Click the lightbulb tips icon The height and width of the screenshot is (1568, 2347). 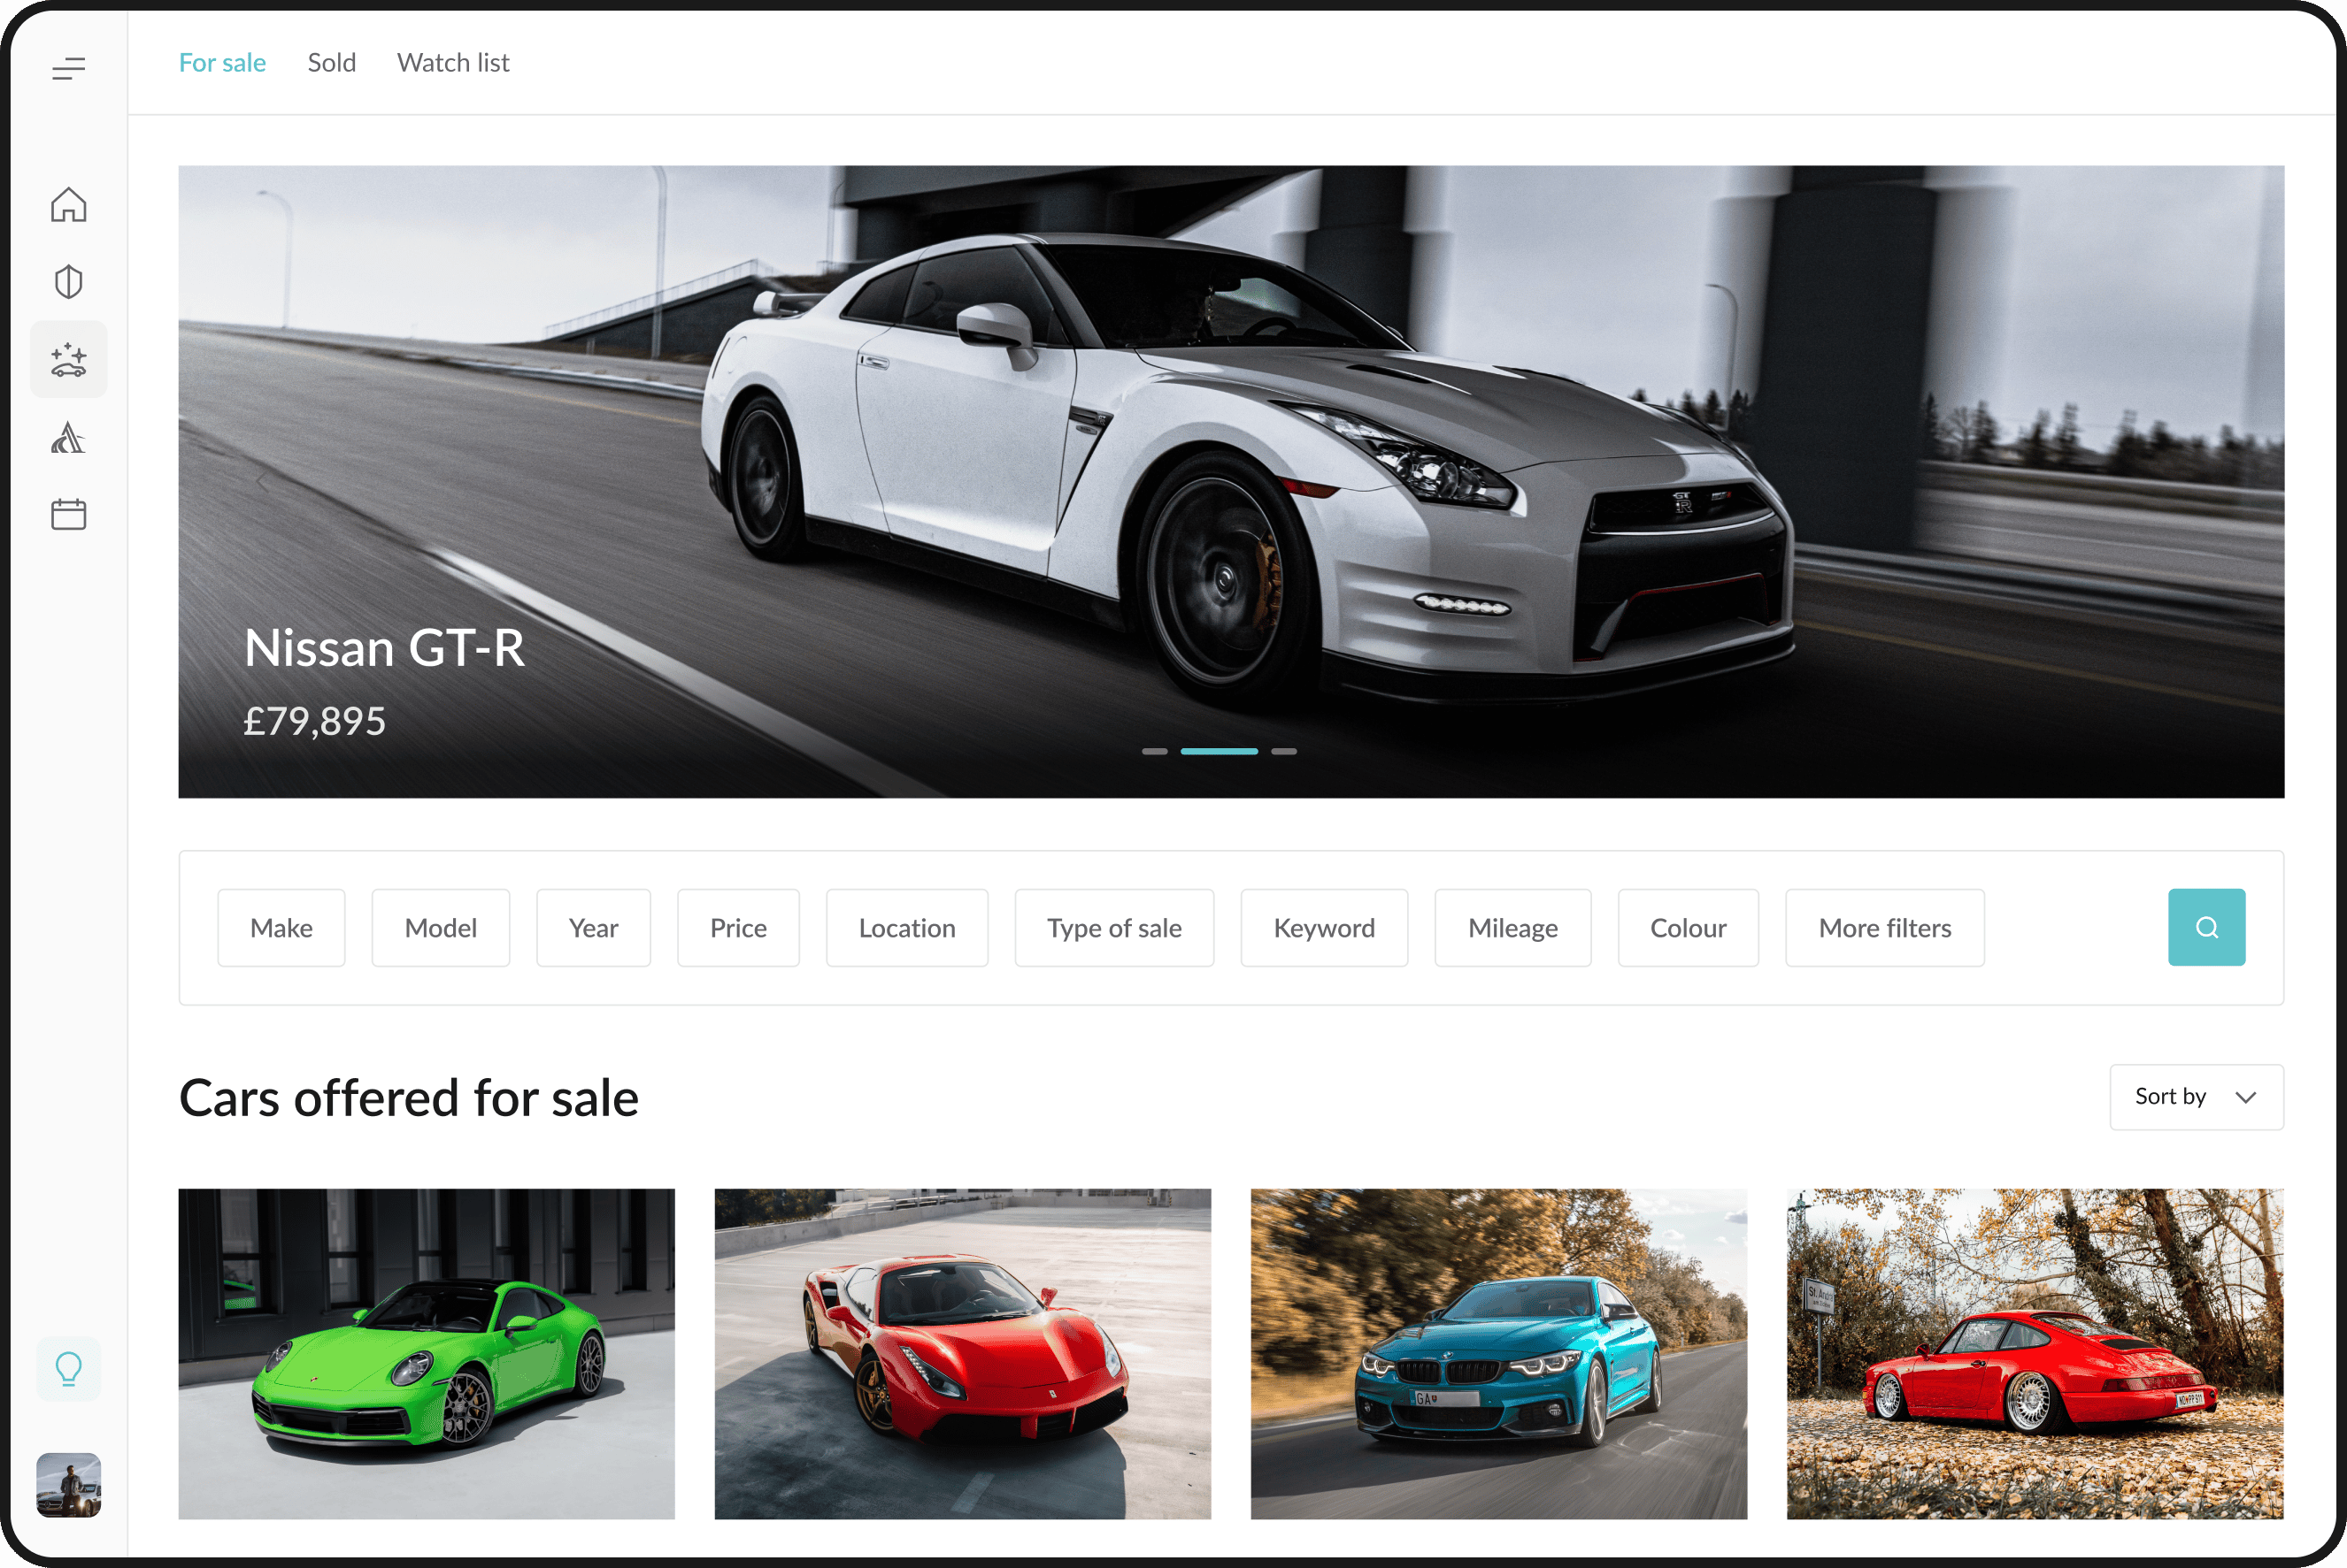(68, 1368)
